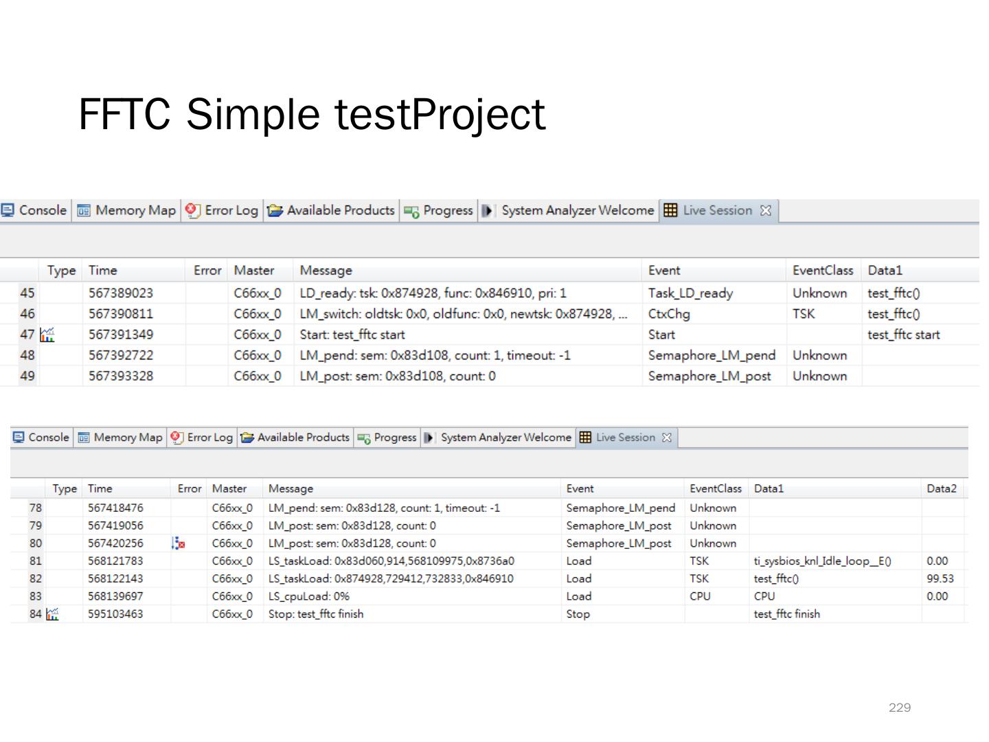The image size is (989, 742).
Task: Click the Available Products folder icon in upper panel
Action: tap(275, 210)
